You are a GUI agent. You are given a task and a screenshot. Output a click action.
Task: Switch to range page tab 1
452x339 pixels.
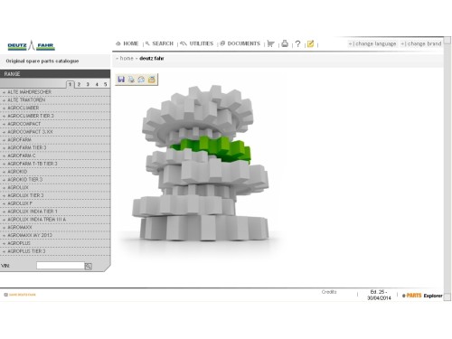[70, 84]
